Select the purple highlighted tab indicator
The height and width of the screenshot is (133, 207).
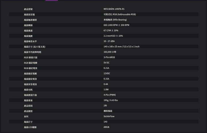click(x=52, y=0)
